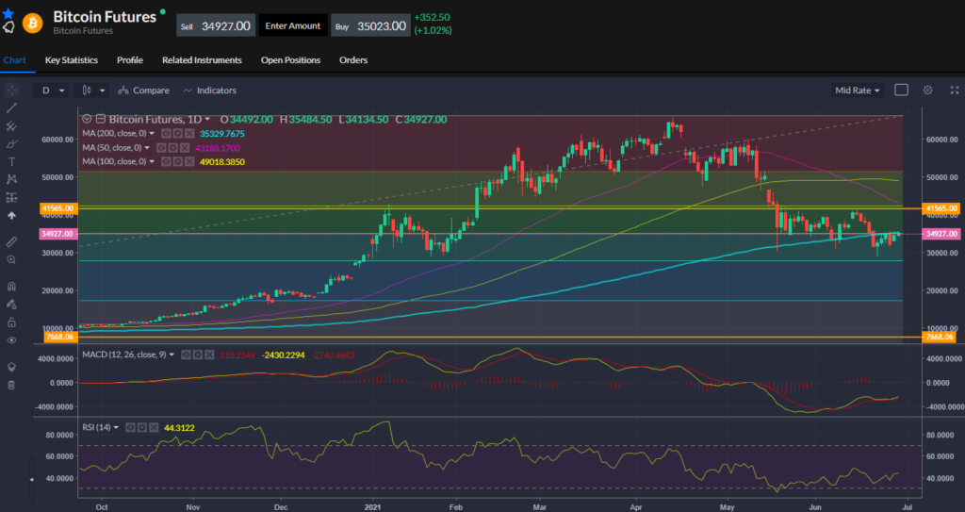Remove the MA 50 indicator
The image size is (965, 512).
coord(185,148)
